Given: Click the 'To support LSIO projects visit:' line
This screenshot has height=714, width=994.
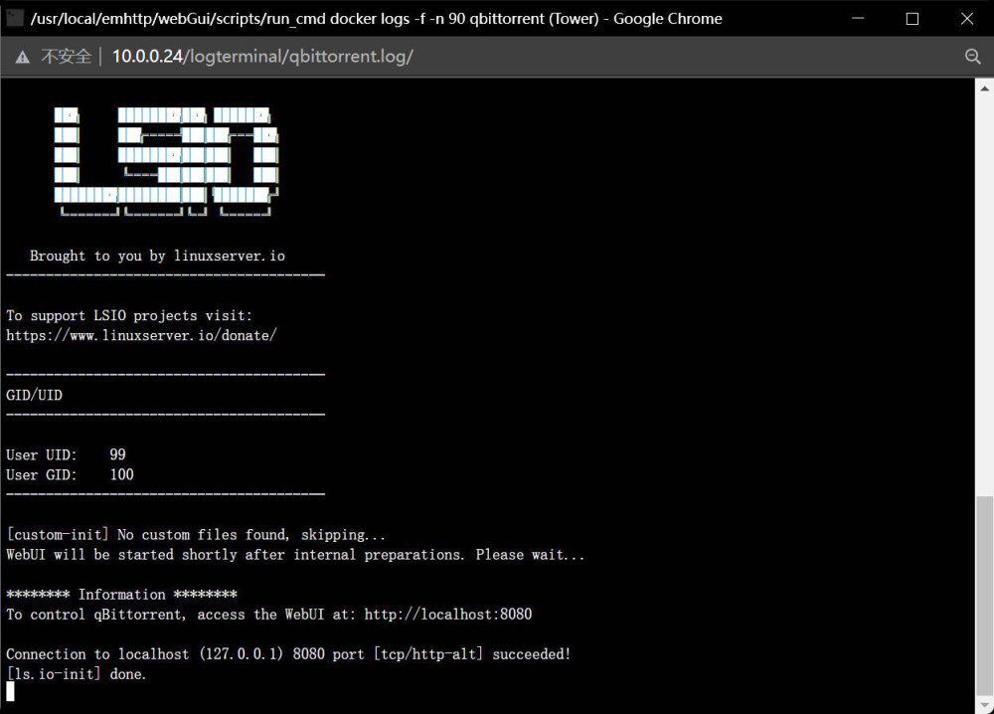Looking at the screenshot, I should [x=129, y=315].
